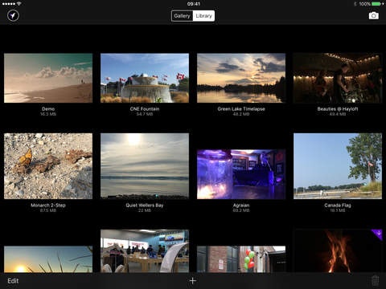
Task: Tap the purple corner badge on fire video
Action: (377, 234)
